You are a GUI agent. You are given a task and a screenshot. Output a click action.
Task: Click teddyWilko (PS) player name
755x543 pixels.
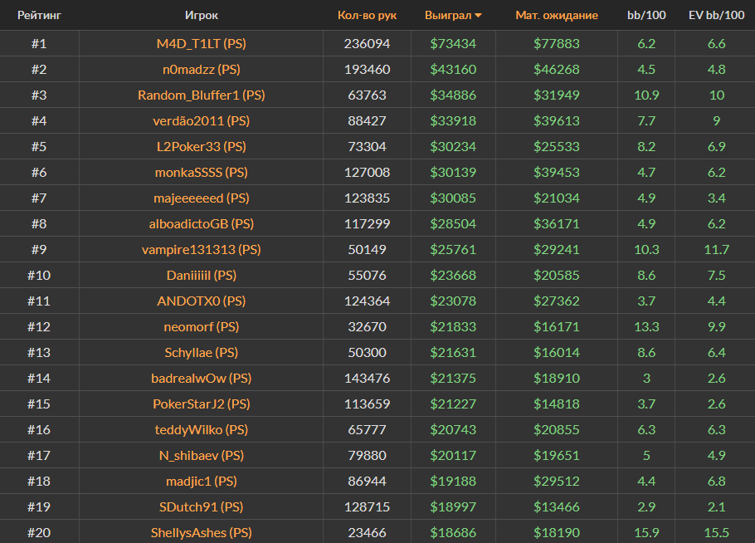pyautogui.click(x=202, y=429)
